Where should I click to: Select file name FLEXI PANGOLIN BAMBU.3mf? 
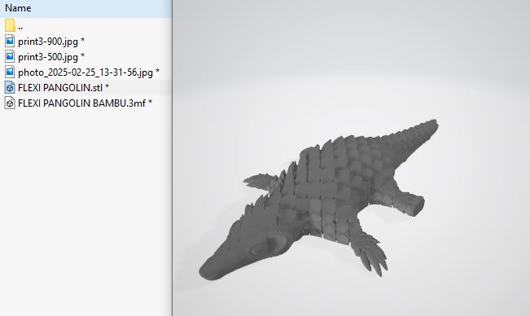pos(85,103)
